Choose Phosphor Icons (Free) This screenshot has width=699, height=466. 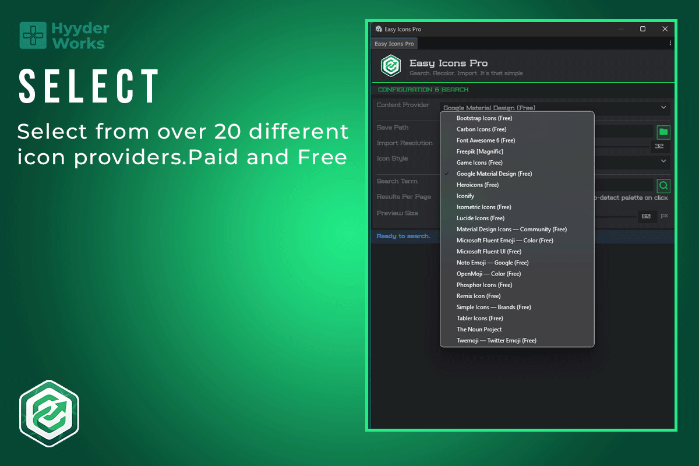[x=517, y=285]
